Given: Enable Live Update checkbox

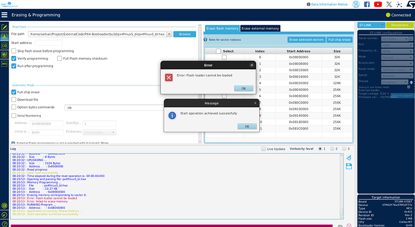Looking at the screenshot, I should coord(263,149).
